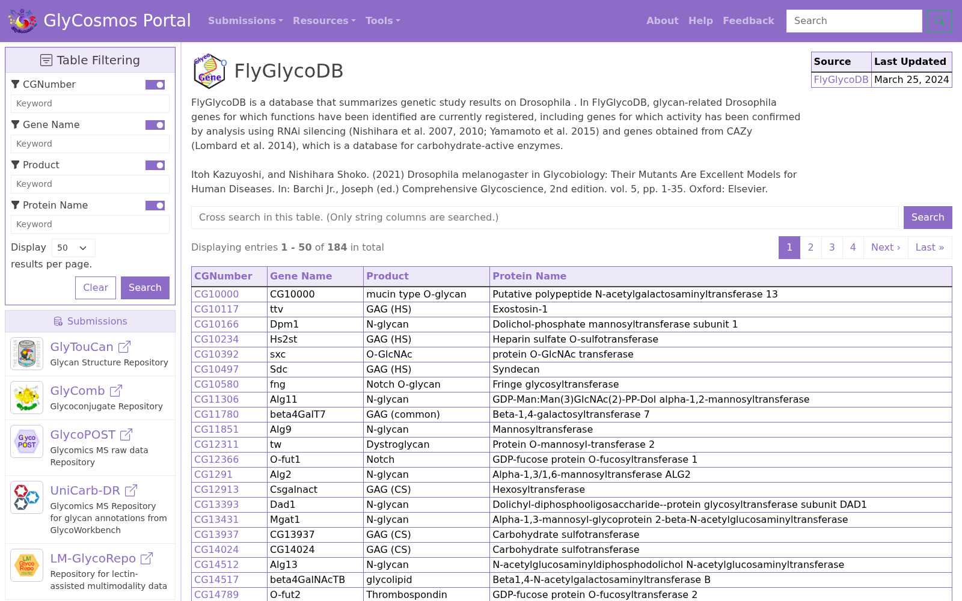Image resolution: width=962 pixels, height=601 pixels.
Task: Open the Tools dropdown menu
Action: click(382, 20)
